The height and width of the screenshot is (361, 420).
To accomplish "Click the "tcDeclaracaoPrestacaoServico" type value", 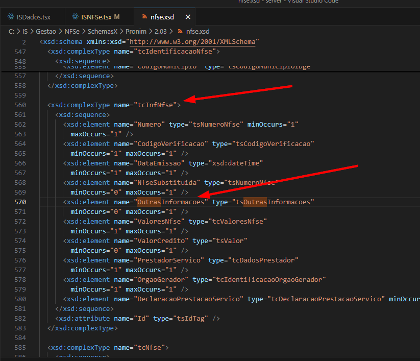I will pyautogui.click(x=326, y=299).
